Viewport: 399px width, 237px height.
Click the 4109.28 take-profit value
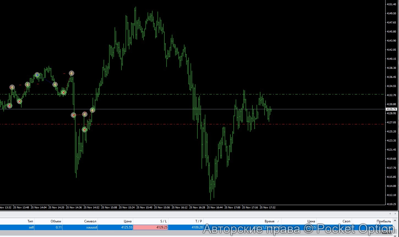pos(197,227)
